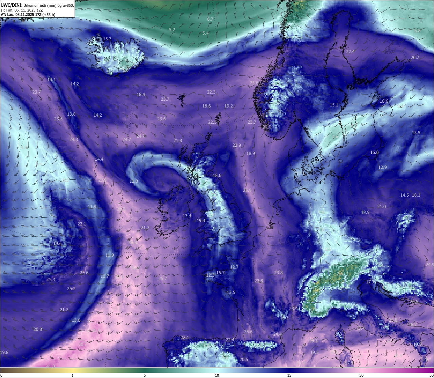Click the 17.3 value east of the Alps
Viewport: 434px width, 378px height.
pos(370,282)
